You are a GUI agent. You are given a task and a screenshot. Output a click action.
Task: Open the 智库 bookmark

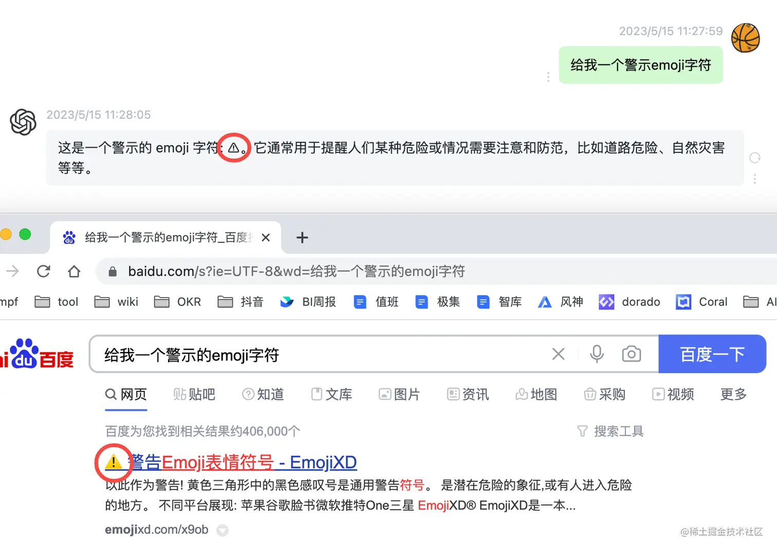coord(499,302)
